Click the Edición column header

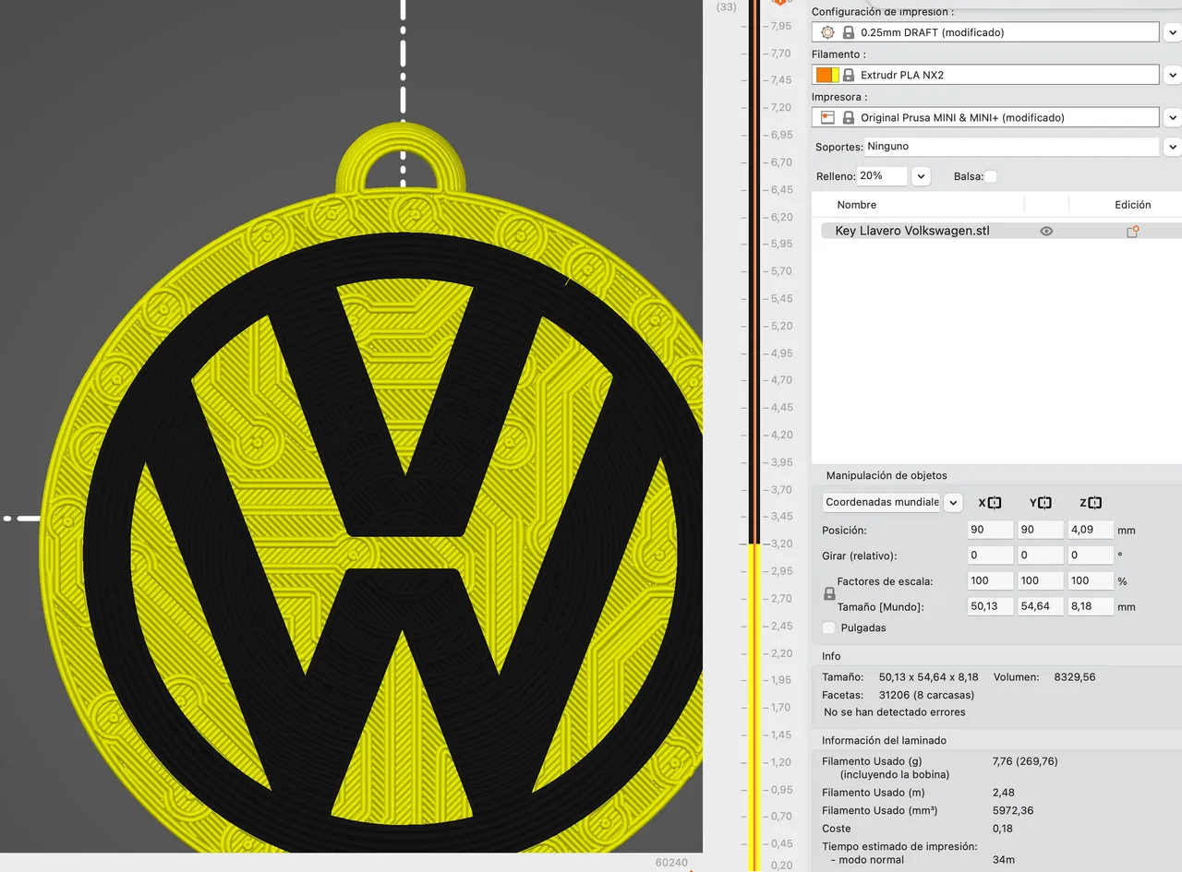point(1132,205)
